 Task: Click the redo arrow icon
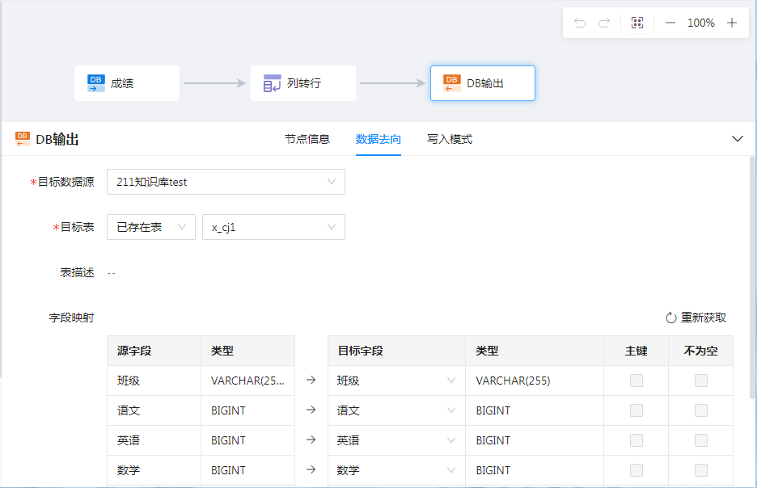[x=603, y=23]
